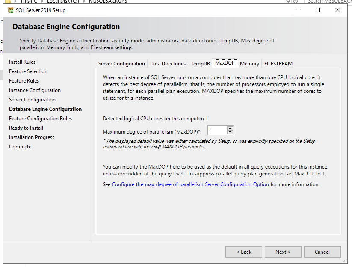Close the SQL Server 2019 Setup window
The width and height of the screenshot is (352, 267).
click(337, 10)
